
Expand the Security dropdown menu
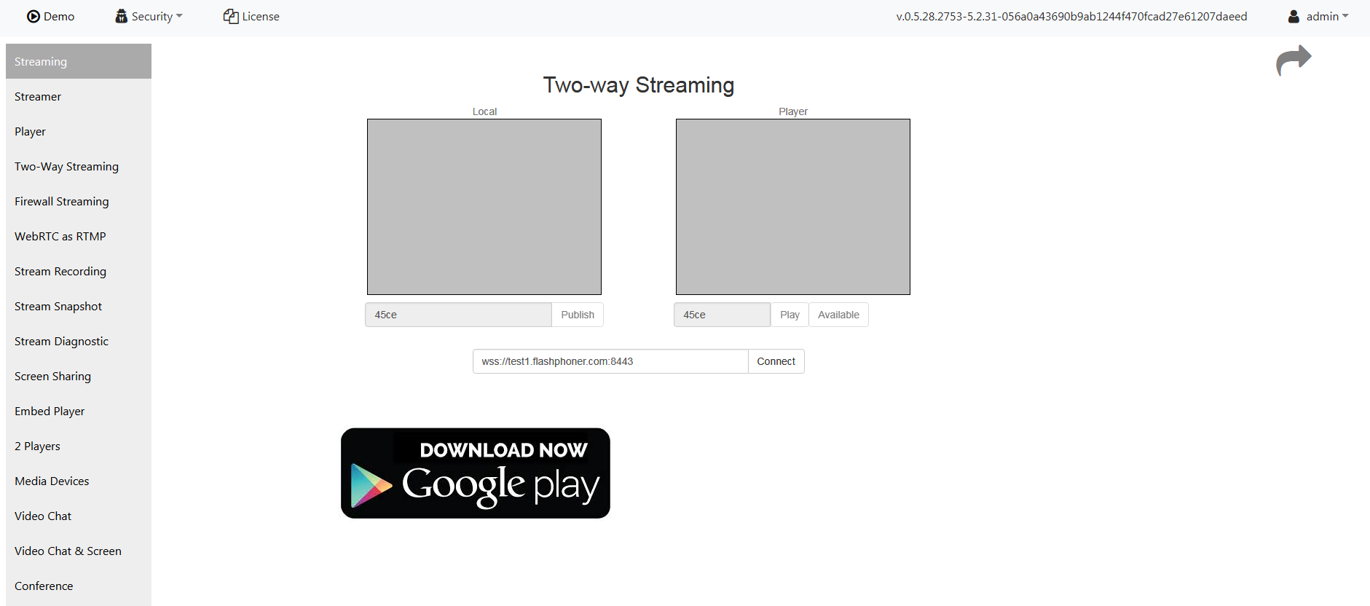pyautogui.click(x=179, y=17)
